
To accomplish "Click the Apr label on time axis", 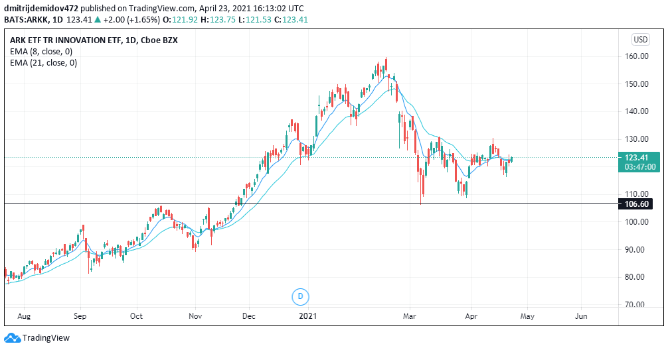I will point(471,316).
